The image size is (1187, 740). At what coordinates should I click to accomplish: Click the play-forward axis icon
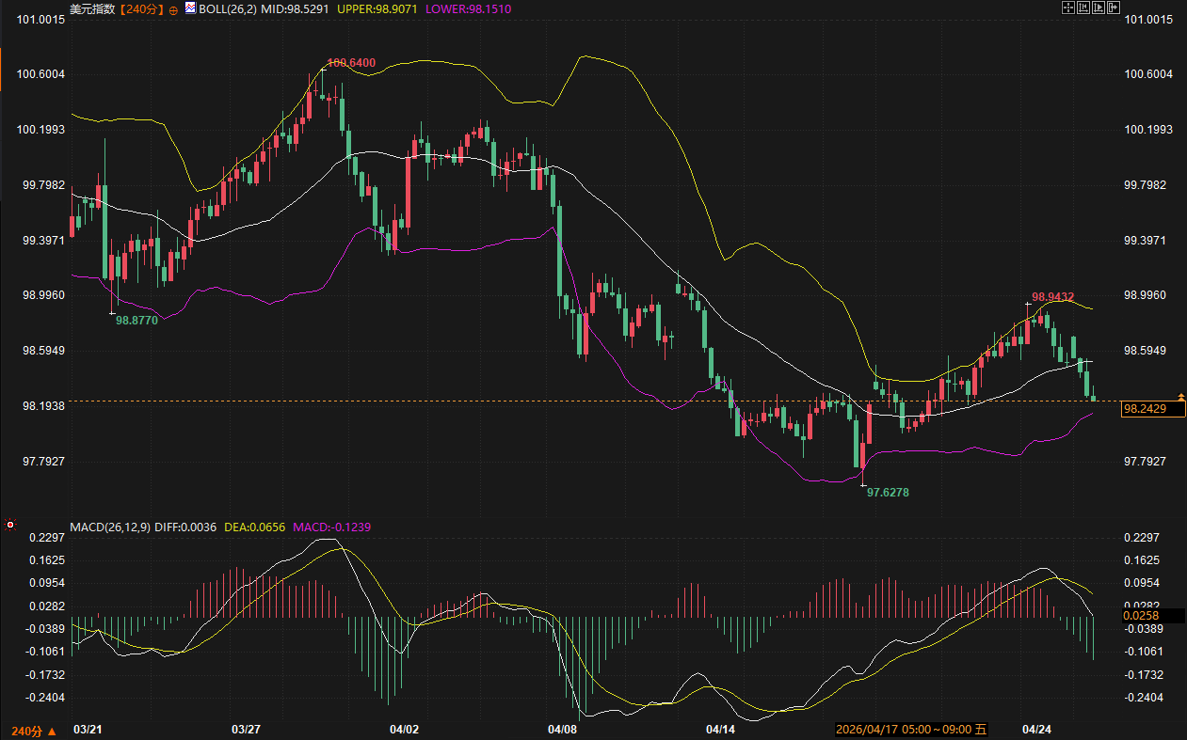tap(1099, 8)
